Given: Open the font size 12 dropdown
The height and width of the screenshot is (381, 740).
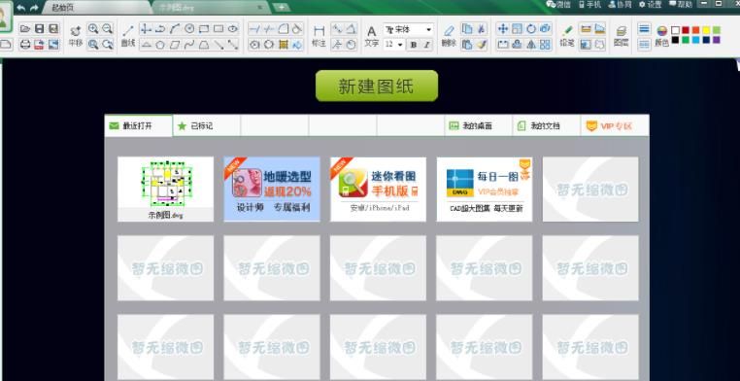Looking at the screenshot, I should pos(393,45).
